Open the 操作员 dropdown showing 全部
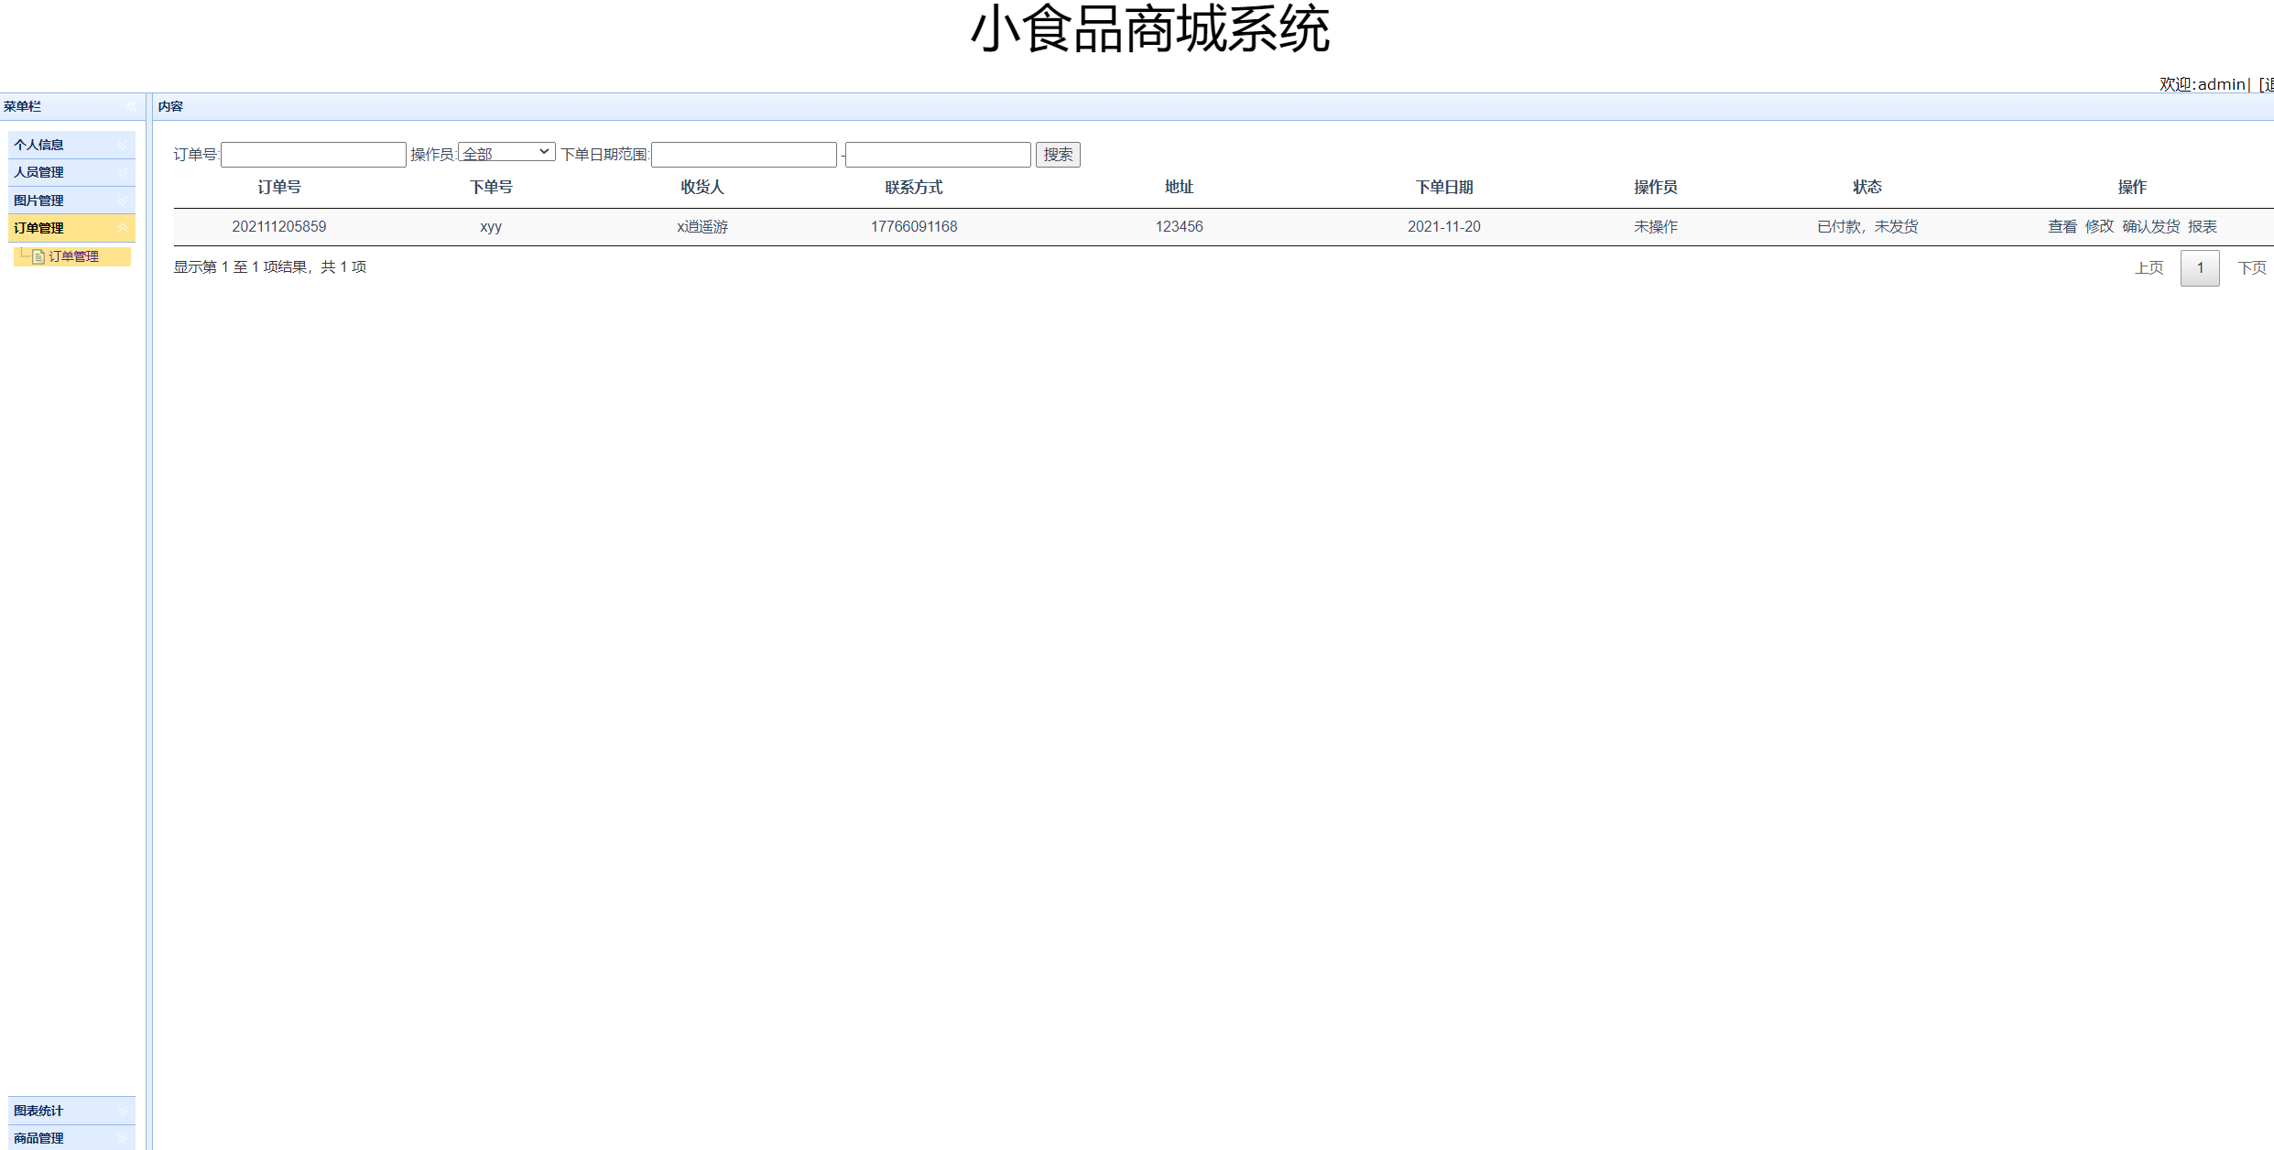Viewport: 2274px width, 1150px height. [506, 153]
